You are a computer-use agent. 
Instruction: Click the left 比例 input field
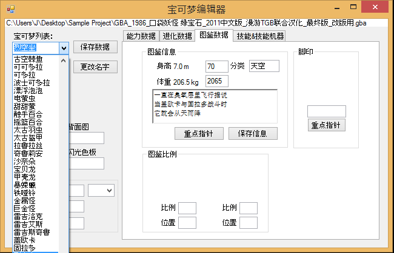[x=187, y=208]
